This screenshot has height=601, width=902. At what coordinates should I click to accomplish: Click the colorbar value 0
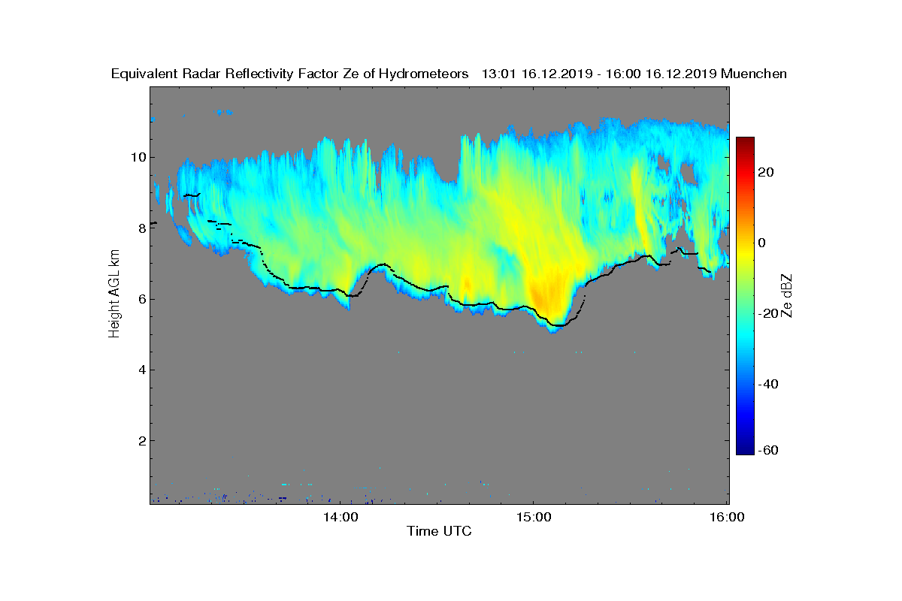pyautogui.click(x=762, y=243)
